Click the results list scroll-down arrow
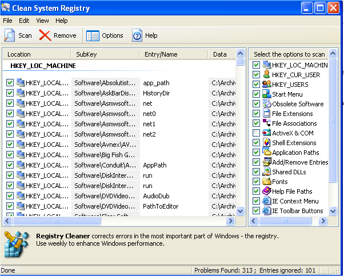 tap(241, 211)
